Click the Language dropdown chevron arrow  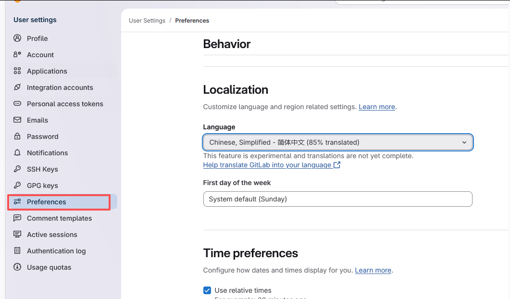coord(464,142)
